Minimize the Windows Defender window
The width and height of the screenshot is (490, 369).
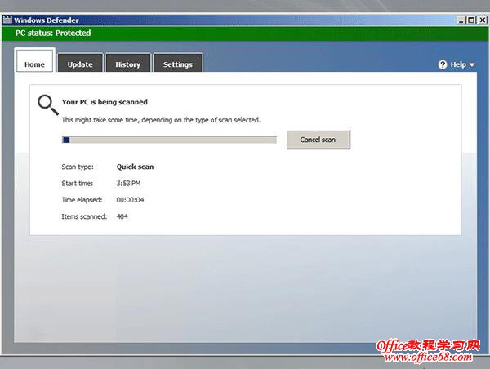click(461, 20)
